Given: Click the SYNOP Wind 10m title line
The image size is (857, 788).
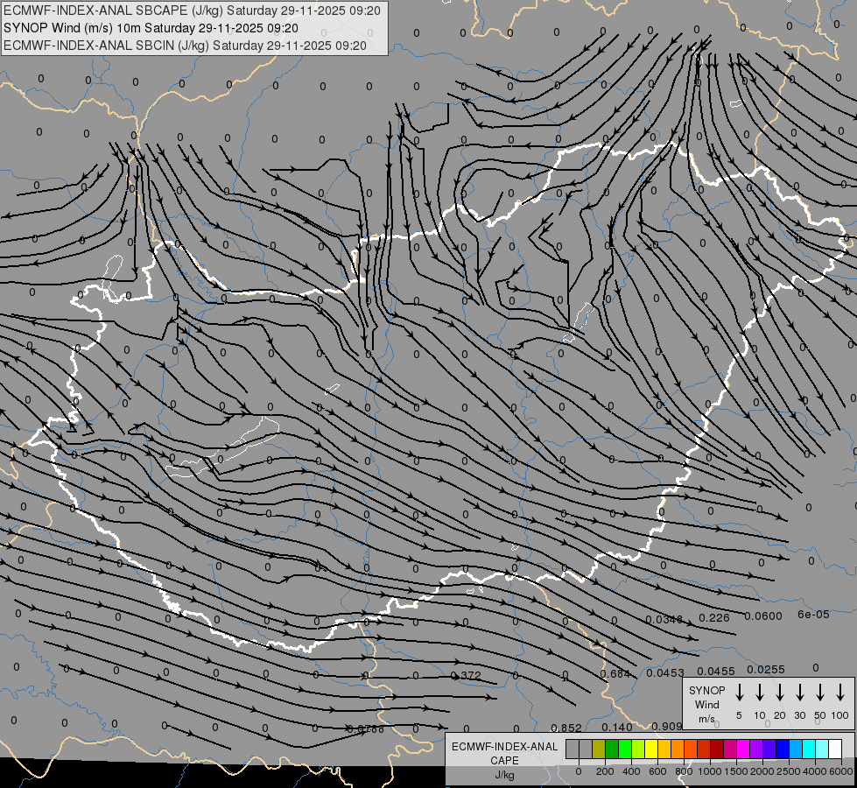Looking at the screenshot, I should 151,28.
